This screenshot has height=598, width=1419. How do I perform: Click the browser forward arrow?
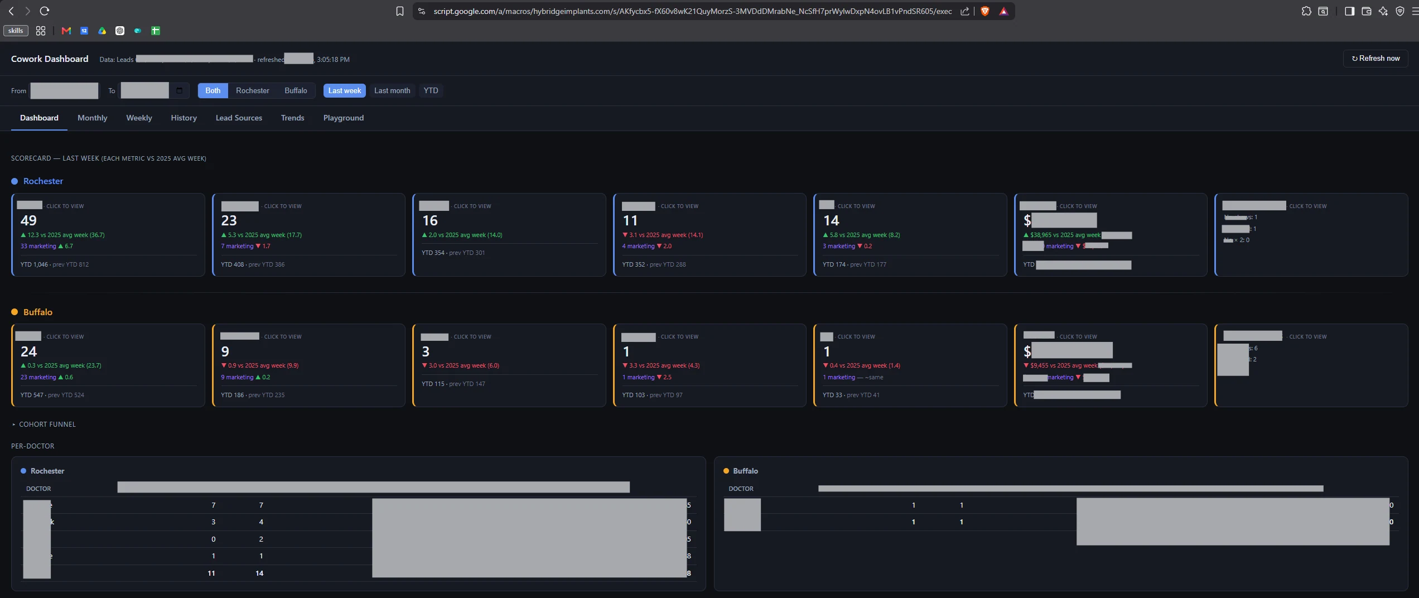click(27, 11)
